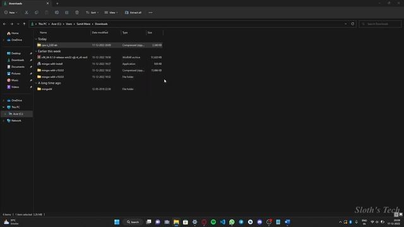
Task: Open a new tab with plus button
Action: coord(57,4)
